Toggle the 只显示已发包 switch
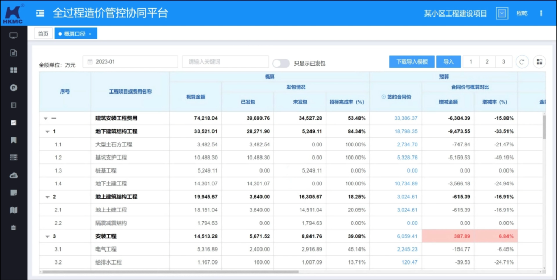 (281, 64)
